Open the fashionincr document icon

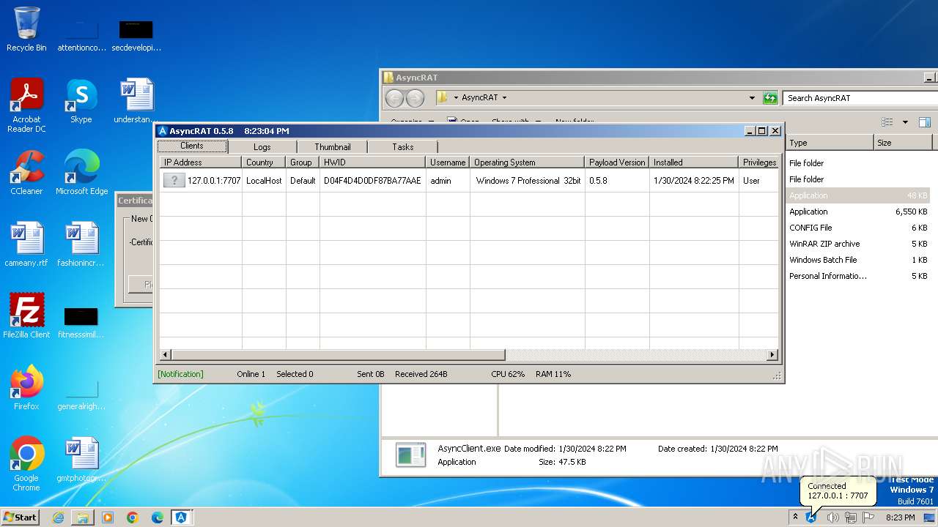pyautogui.click(x=81, y=244)
